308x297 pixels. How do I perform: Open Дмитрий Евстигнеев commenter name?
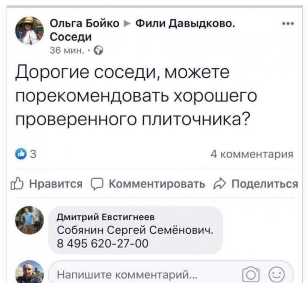[106, 217]
